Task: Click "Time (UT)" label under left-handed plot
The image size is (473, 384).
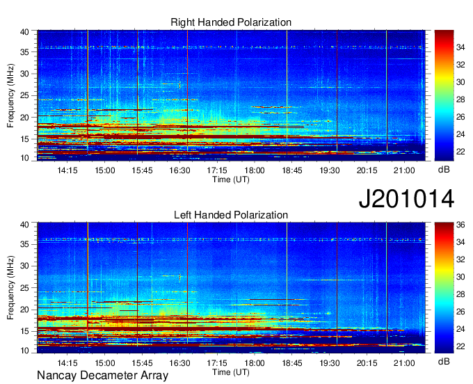Action: point(231,372)
